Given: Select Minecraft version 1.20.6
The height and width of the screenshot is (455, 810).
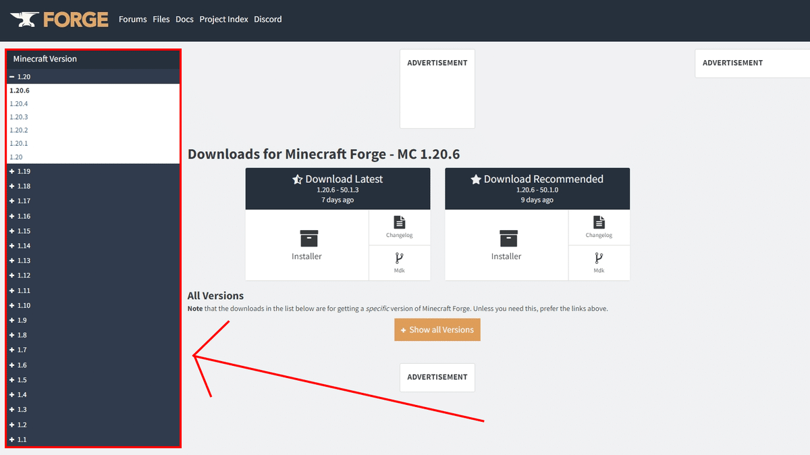Looking at the screenshot, I should [20, 90].
